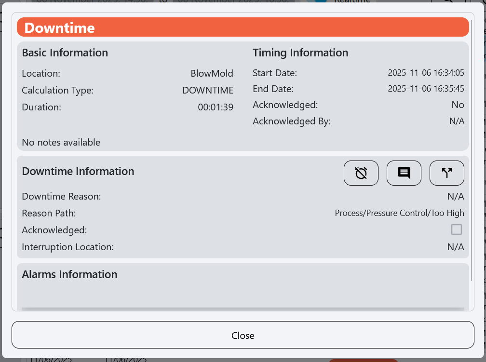Click the Downtime dialog header

pyautogui.click(x=60, y=27)
